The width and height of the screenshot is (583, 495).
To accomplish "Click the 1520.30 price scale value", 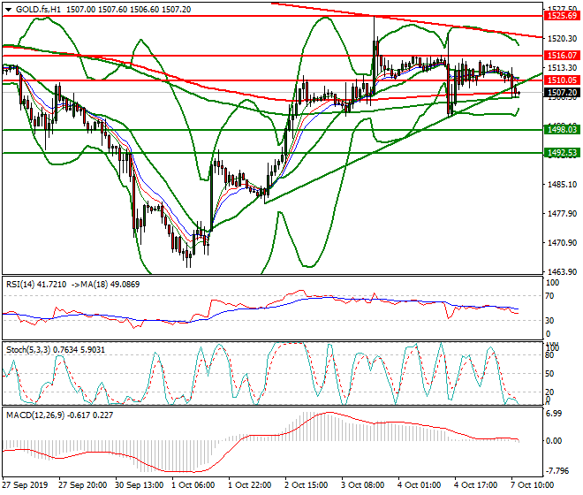I will [x=562, y=39].
